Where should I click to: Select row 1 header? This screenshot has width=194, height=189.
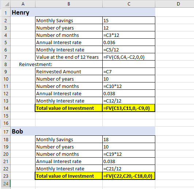tap(6, 13)
